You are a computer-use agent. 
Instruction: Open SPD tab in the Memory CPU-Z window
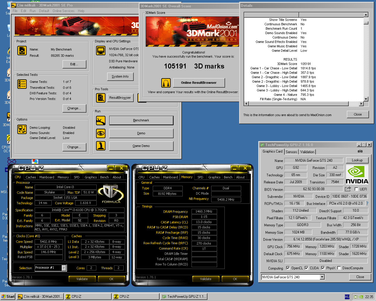[x=200, y=177]
